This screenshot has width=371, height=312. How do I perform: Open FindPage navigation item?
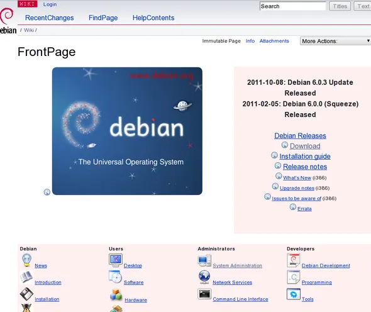click(103, 18)
